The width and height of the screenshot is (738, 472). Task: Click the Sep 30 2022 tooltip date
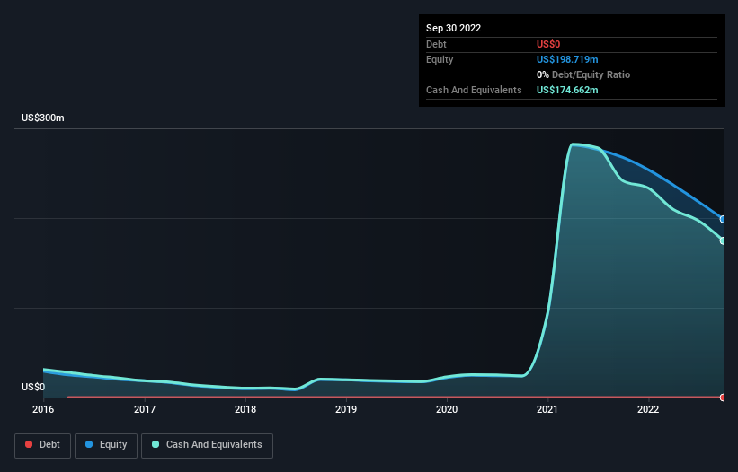pos(453,28)
